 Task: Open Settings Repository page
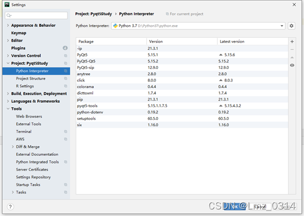33,177
